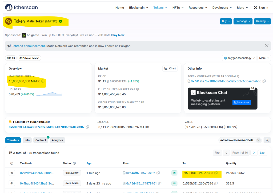Open transaction hash 0x92de9435e6b9308d
273x193 pixels.
[37, 173]
